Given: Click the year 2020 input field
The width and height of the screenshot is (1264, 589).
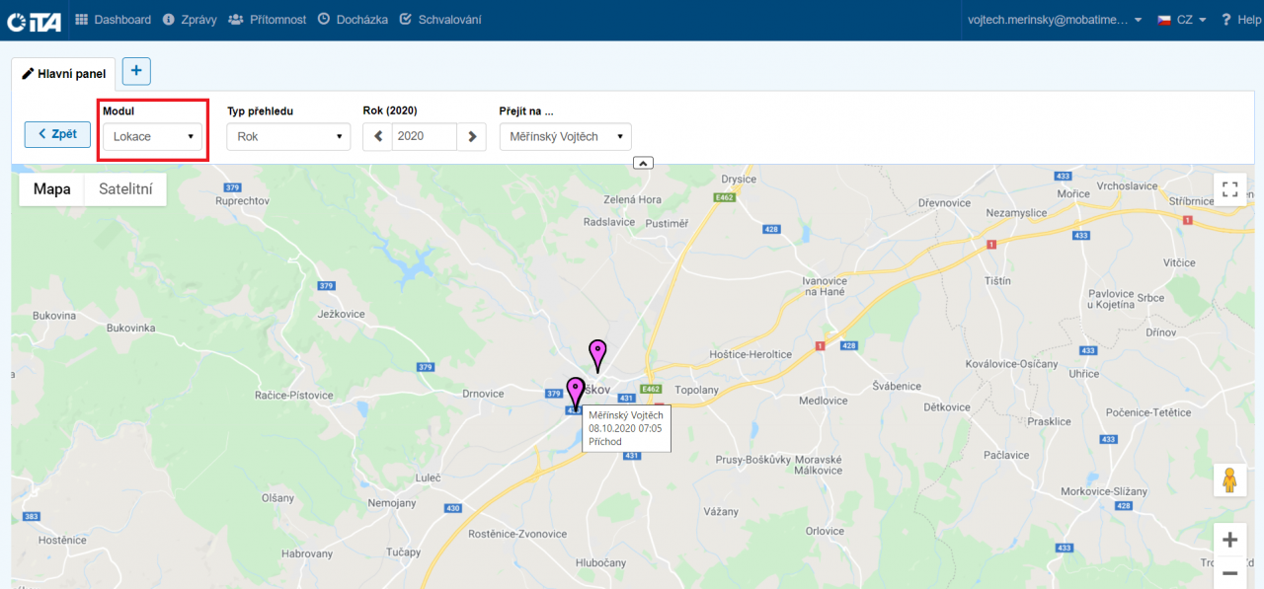Looking at the screenshot, I should point(424,137).
